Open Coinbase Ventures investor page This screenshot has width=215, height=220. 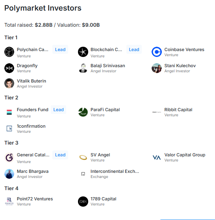coord(184,49)
